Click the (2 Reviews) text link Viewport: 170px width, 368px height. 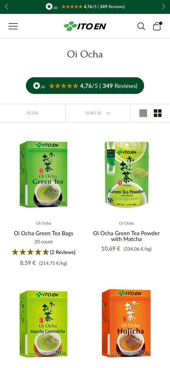(x=63, y=252)
